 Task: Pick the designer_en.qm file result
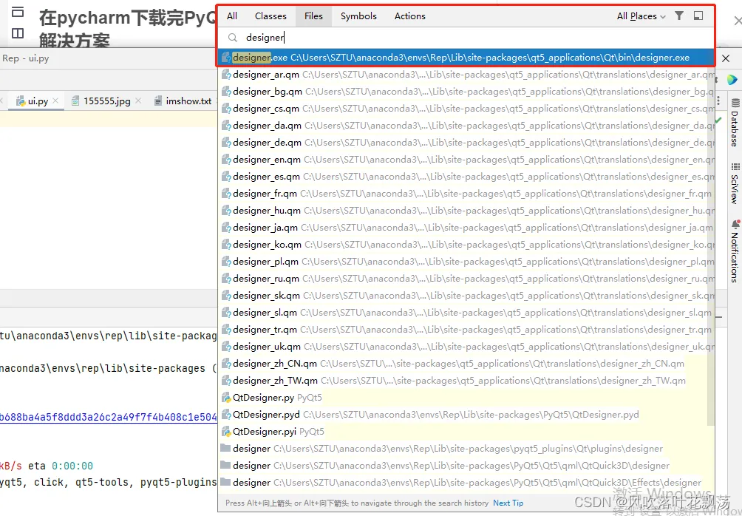466,160
